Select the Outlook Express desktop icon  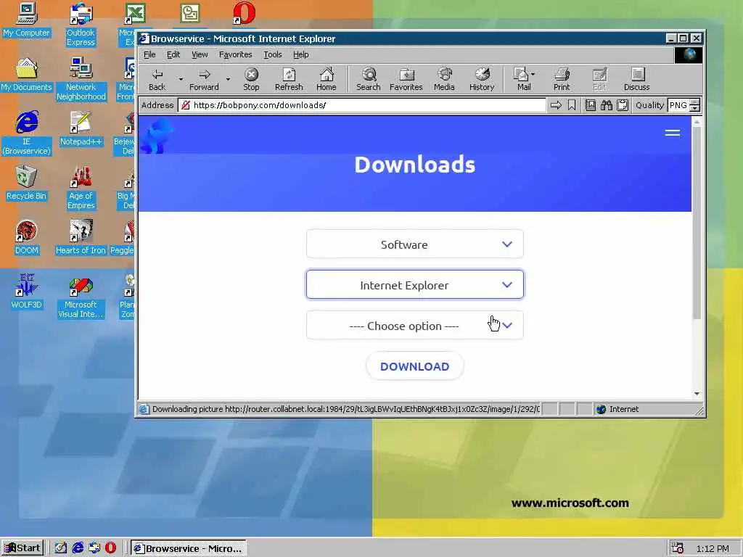[81, 25]
